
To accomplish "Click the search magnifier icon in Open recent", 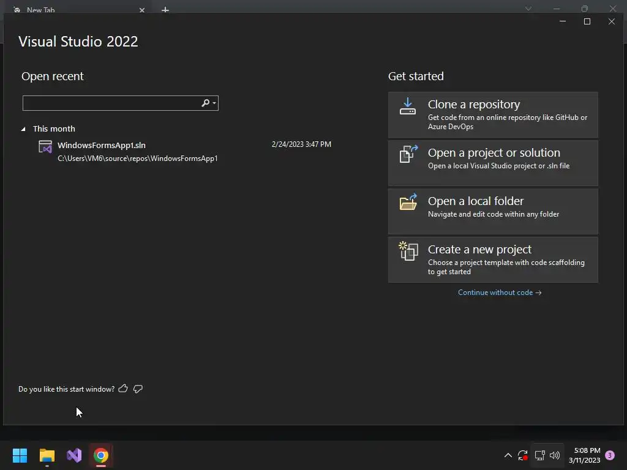I will [205, 103].
